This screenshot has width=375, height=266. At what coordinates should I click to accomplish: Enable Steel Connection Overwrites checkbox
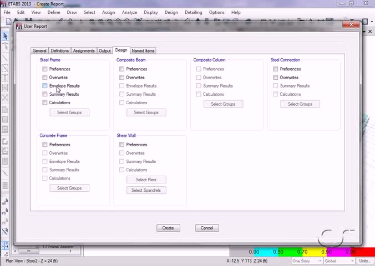[276, 78]
